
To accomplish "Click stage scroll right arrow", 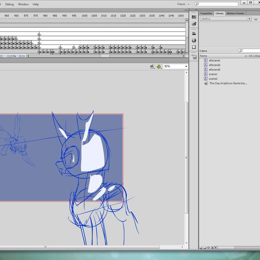I will 182,247.
